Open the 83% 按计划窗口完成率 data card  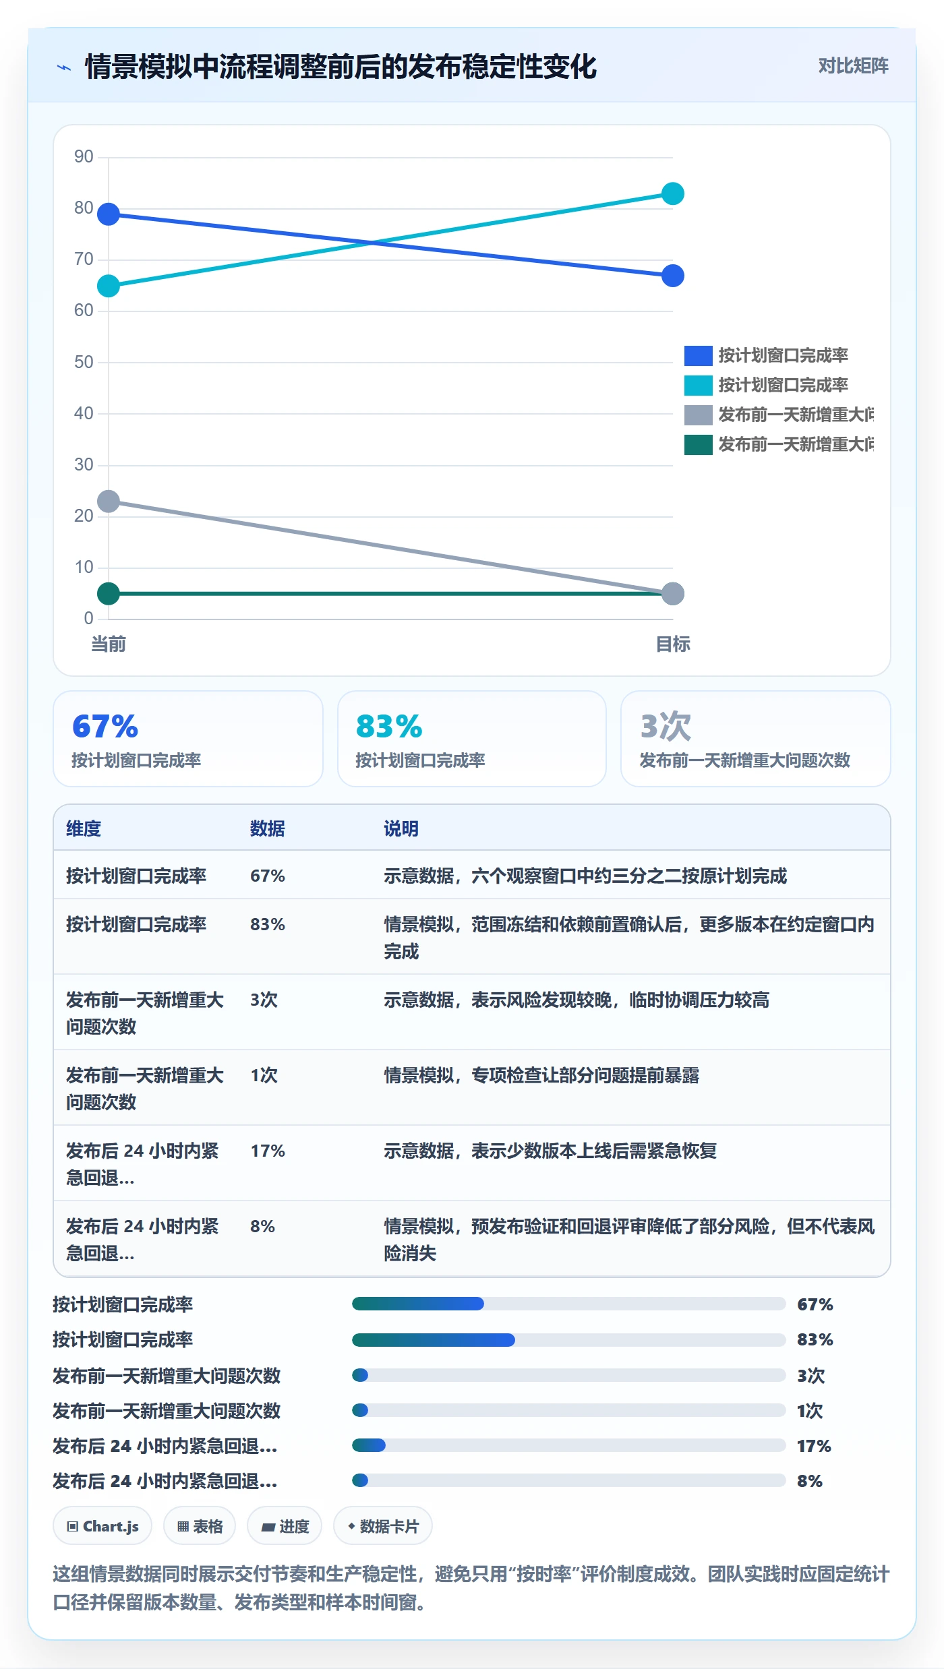coord(472,739)
